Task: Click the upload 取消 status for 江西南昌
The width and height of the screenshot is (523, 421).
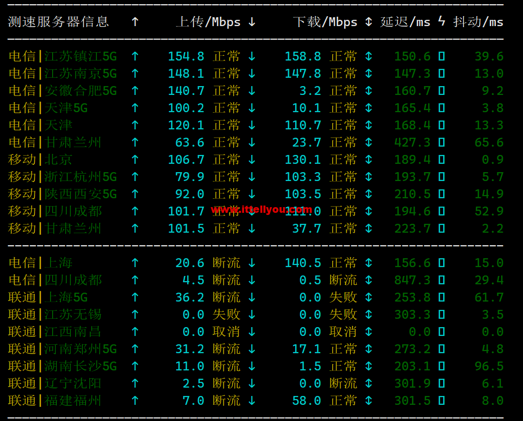Action: tap(226, 332)
